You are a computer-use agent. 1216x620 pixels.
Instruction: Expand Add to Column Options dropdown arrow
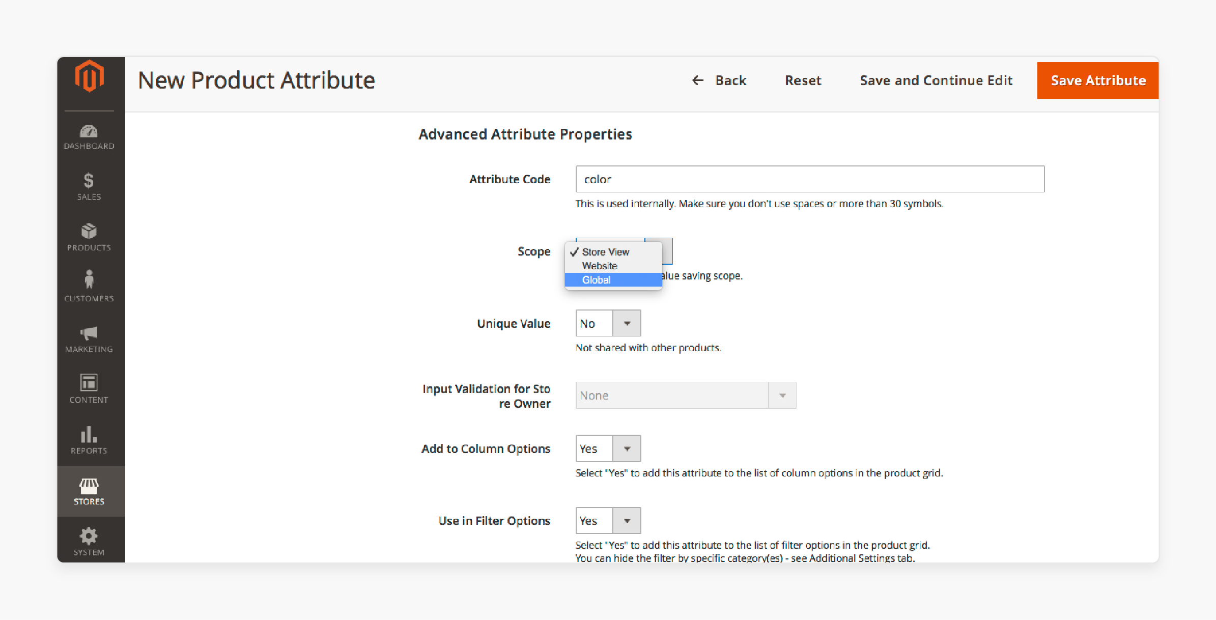point(627,448)
